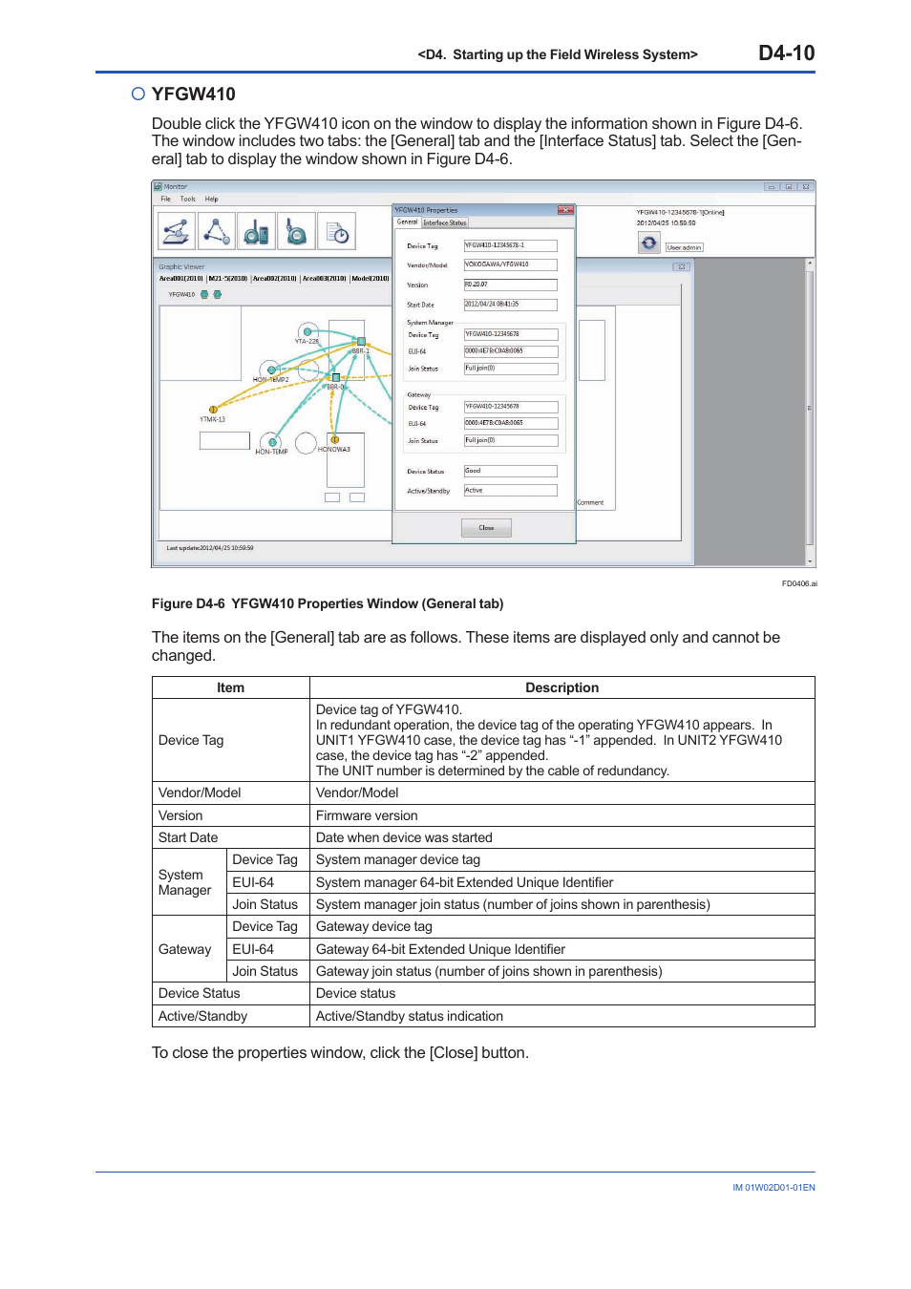Image resolution: width=911 pixels, height=1289 pixels.
Task: Click the Vendor/Model field YOKOGAWA/YFGW410
Action: (510, 265)
